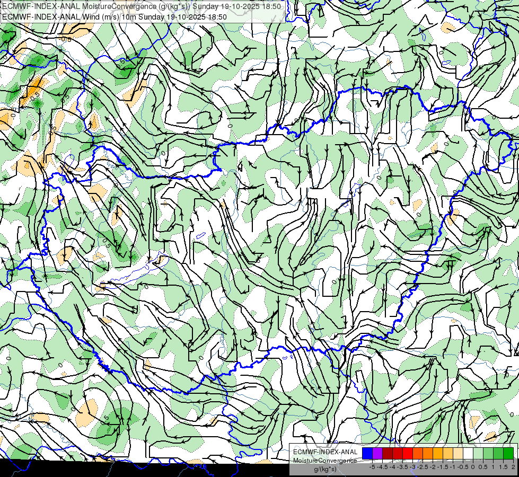519x477 pixels.
Task: Click the MoistureConvergence title line at top
Action: click(142, 6)
